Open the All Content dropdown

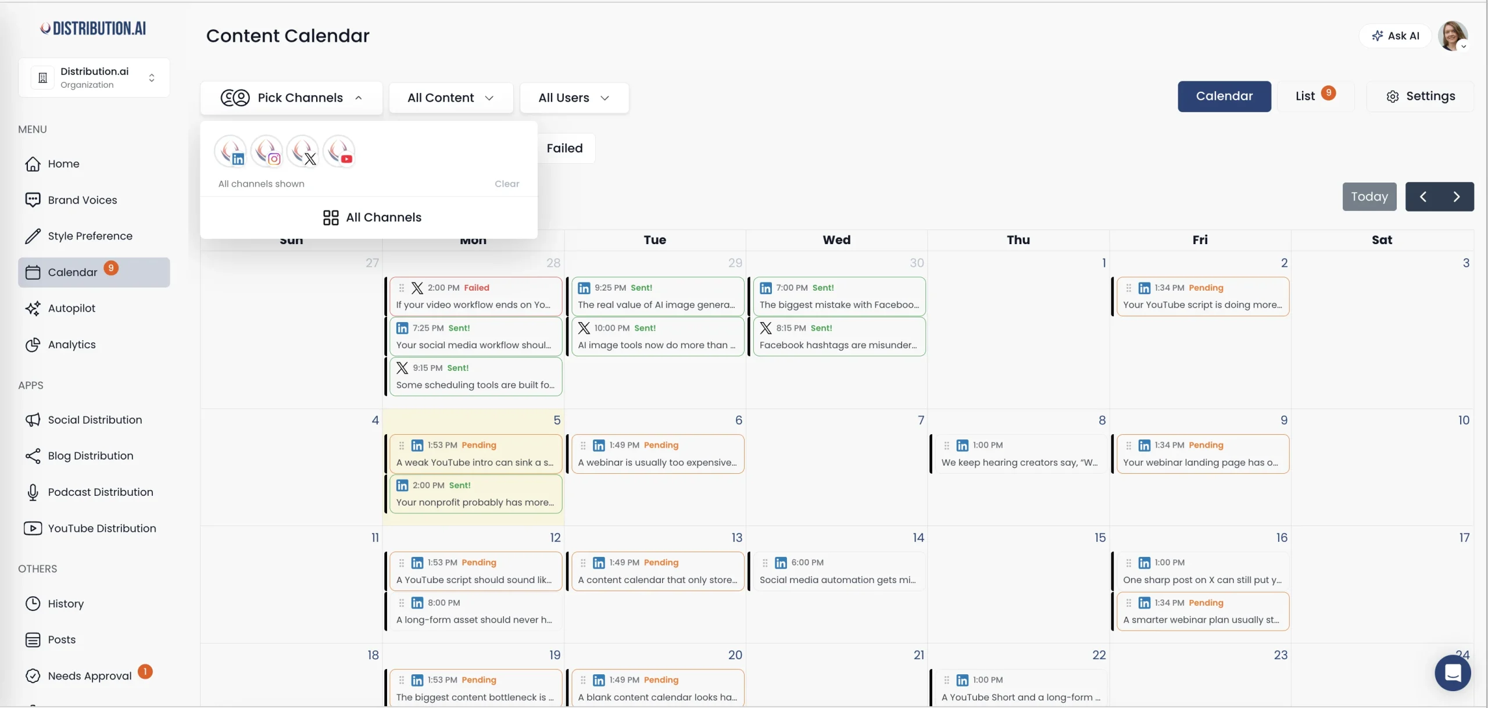(450, 98)
